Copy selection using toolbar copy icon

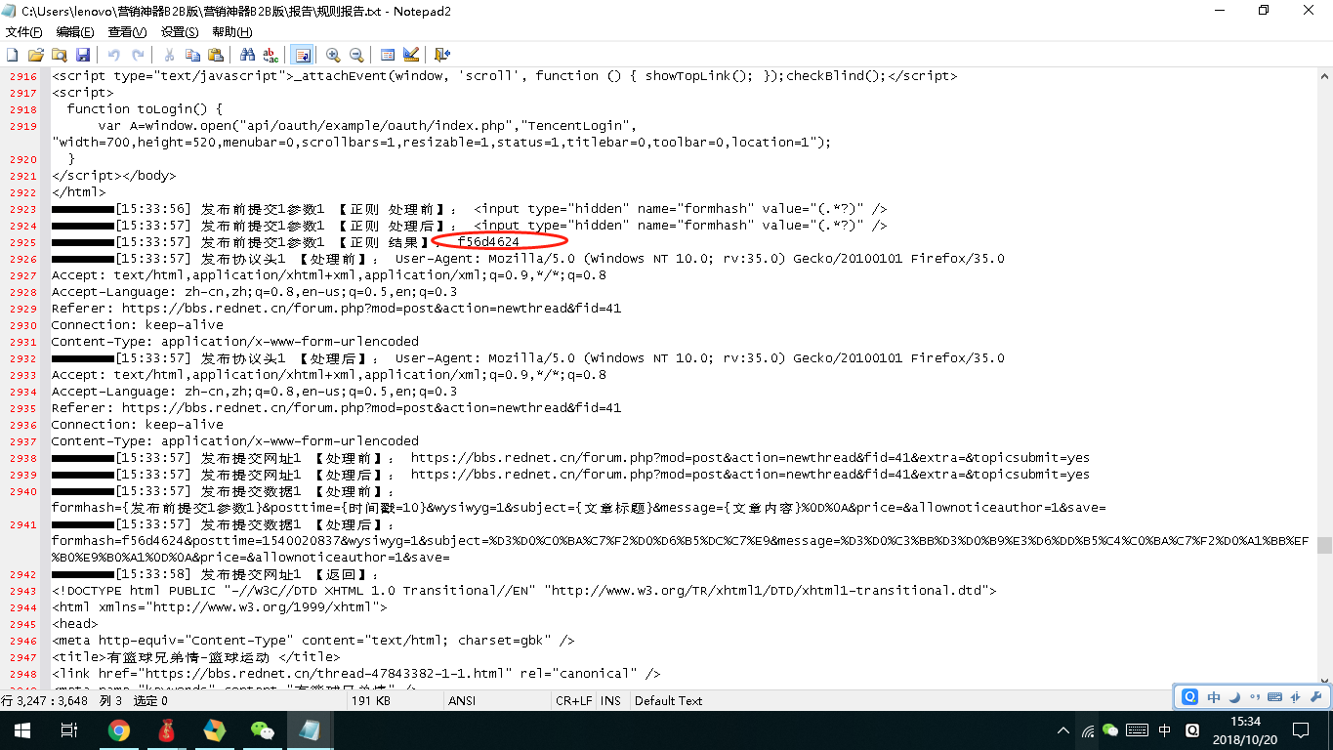[x=192, y=55]
